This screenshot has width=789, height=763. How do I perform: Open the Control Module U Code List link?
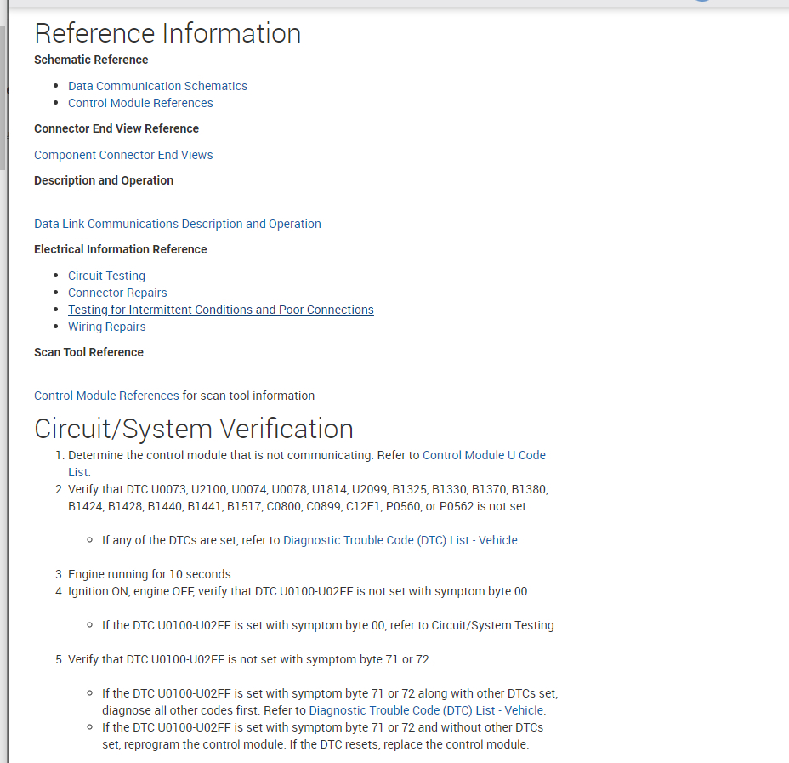click(484, 455)
